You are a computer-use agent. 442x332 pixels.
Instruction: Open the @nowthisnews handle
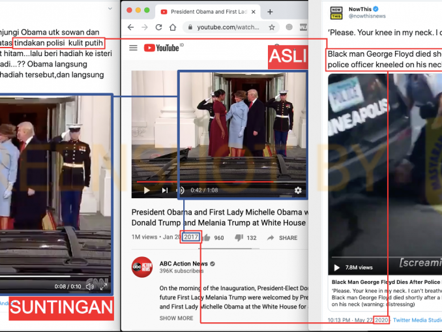coord(367,16)
